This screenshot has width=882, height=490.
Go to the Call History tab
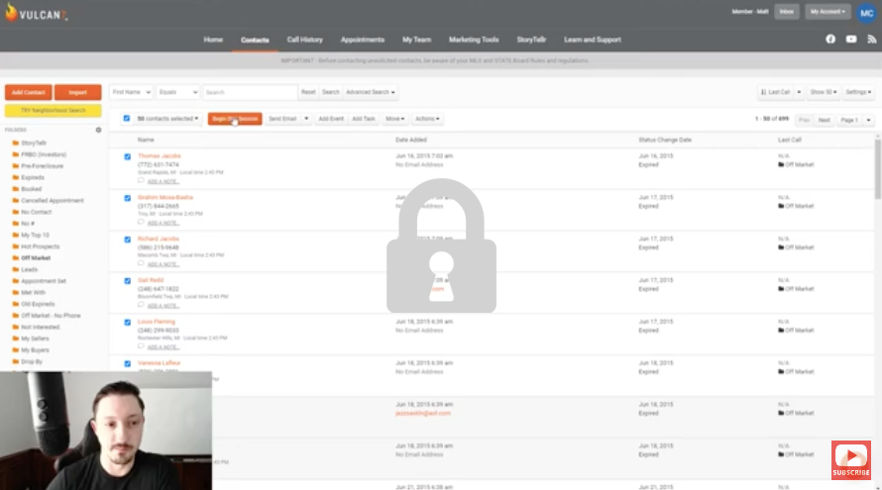coord(304,40)
